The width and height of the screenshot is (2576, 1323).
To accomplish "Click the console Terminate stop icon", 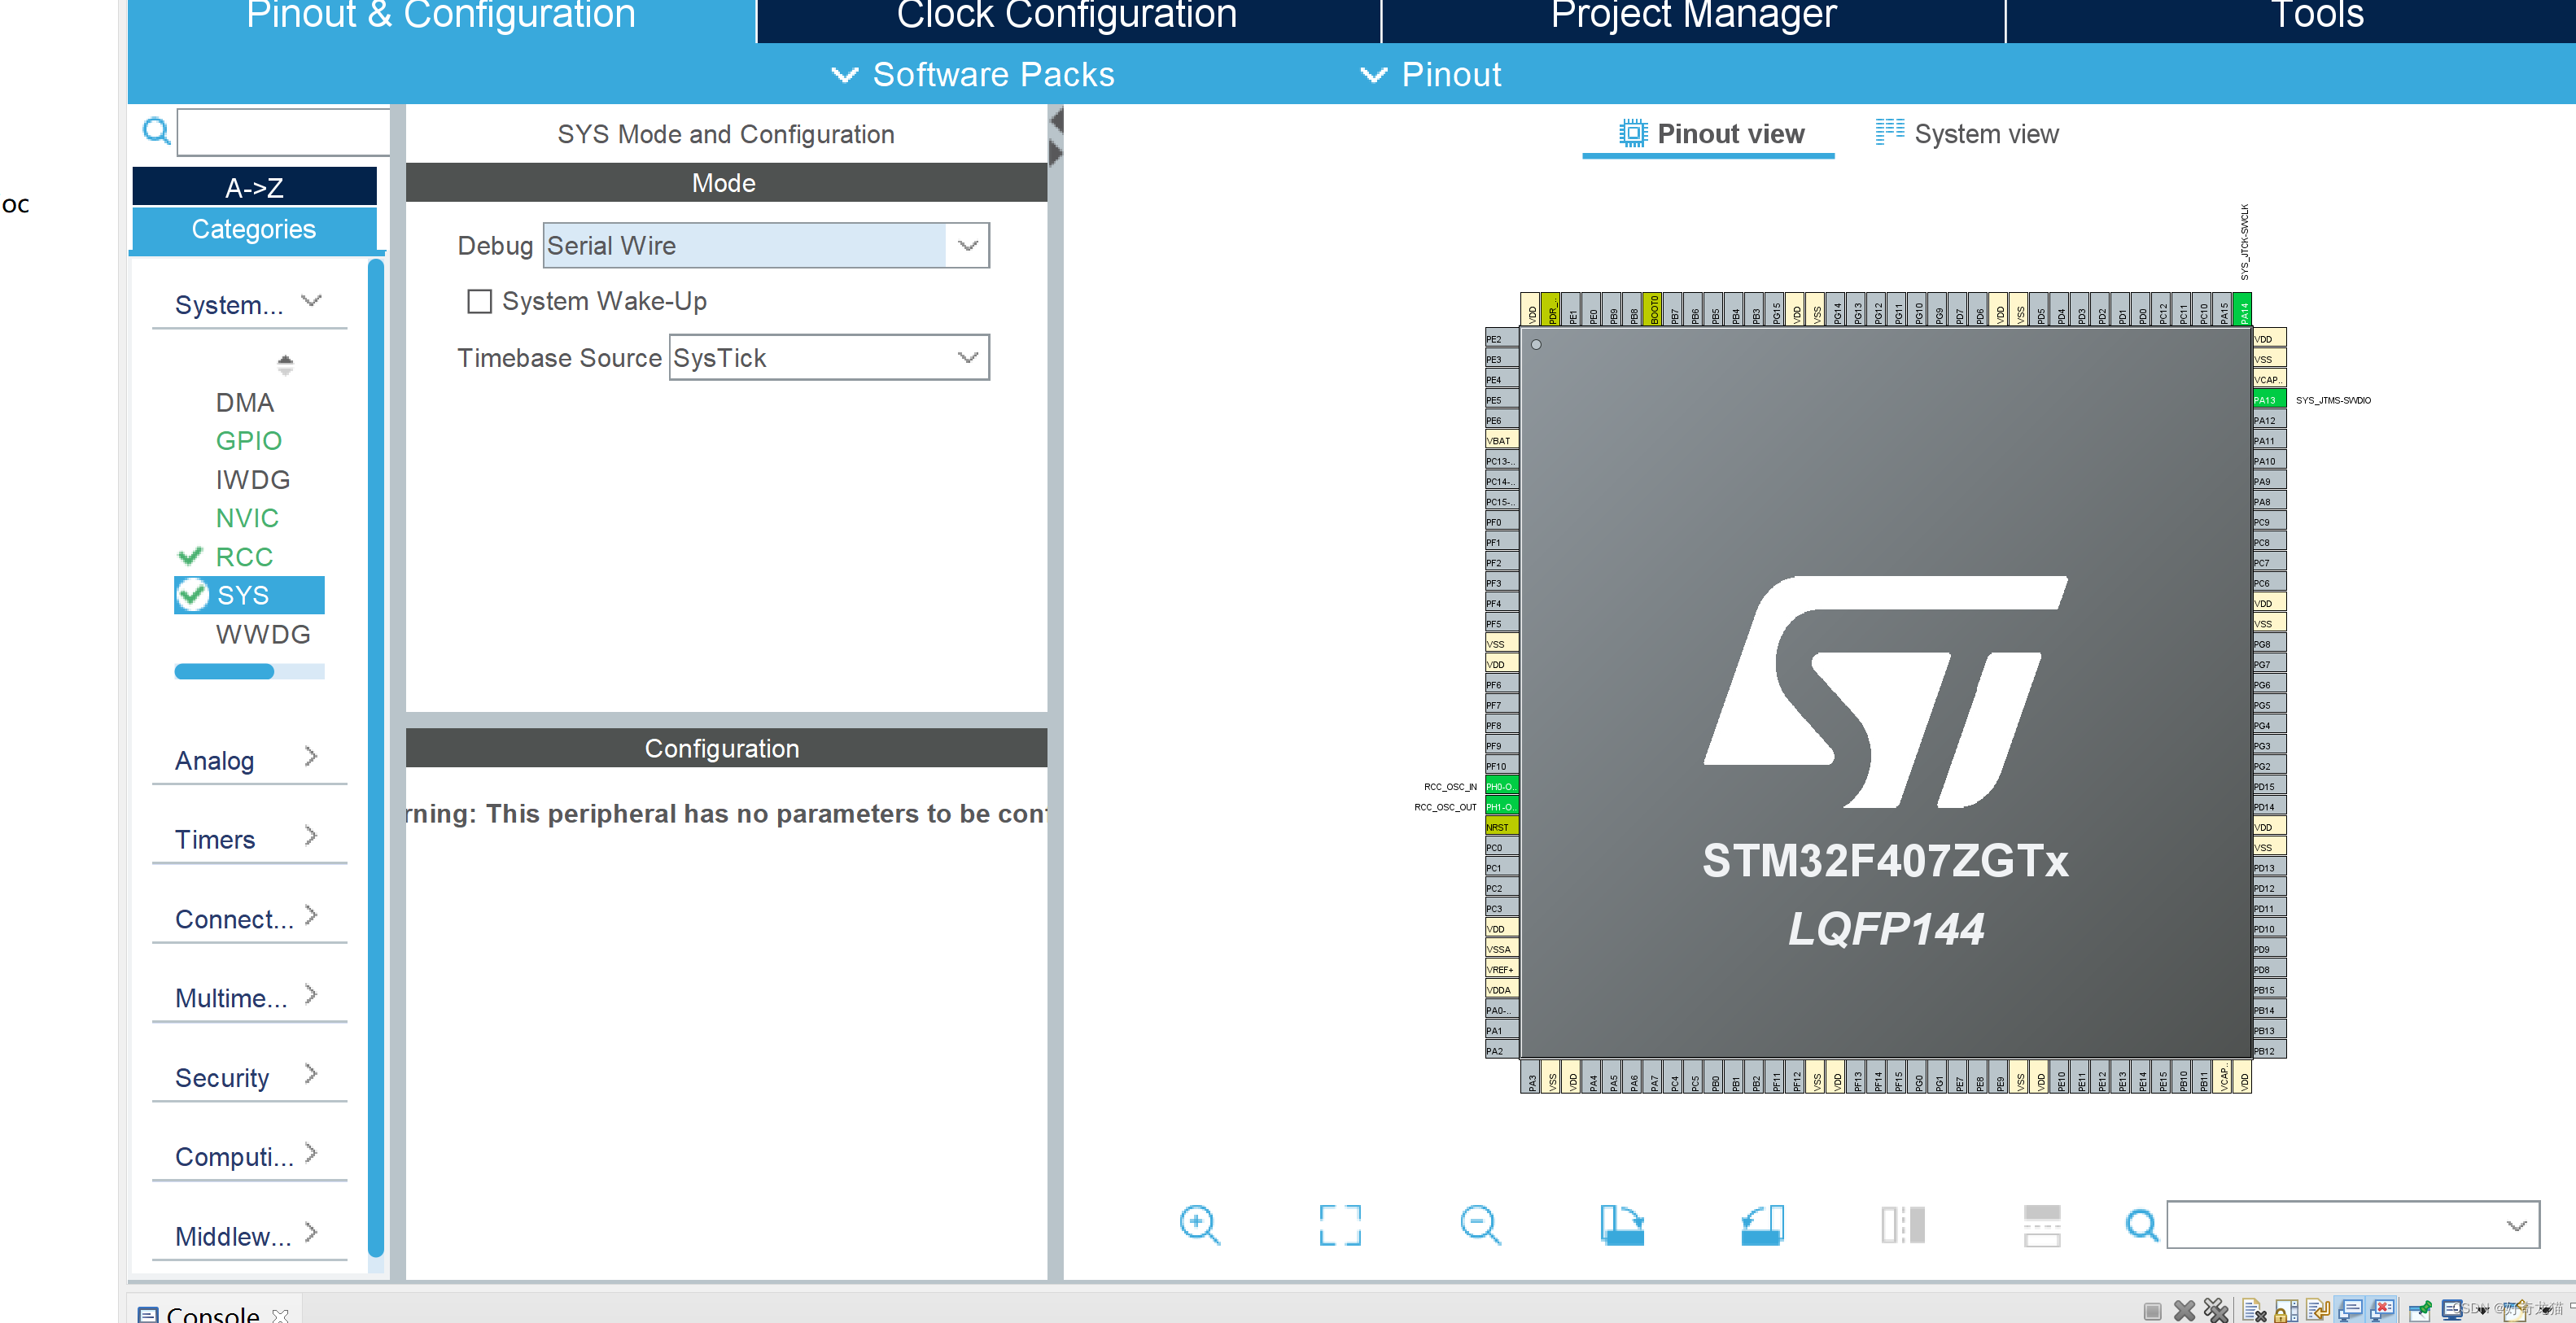I will [2152, 1310].
